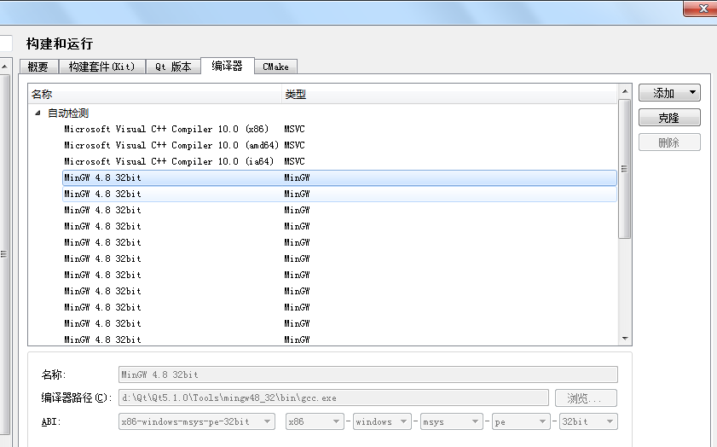This screenshot has width=717, height=447.
Task: Collapse the 自动检测 tree group
Action: [x=38, y=113]
